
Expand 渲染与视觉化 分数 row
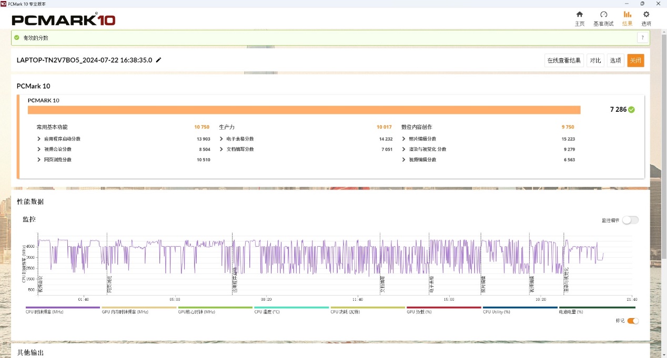coord(403,149)
